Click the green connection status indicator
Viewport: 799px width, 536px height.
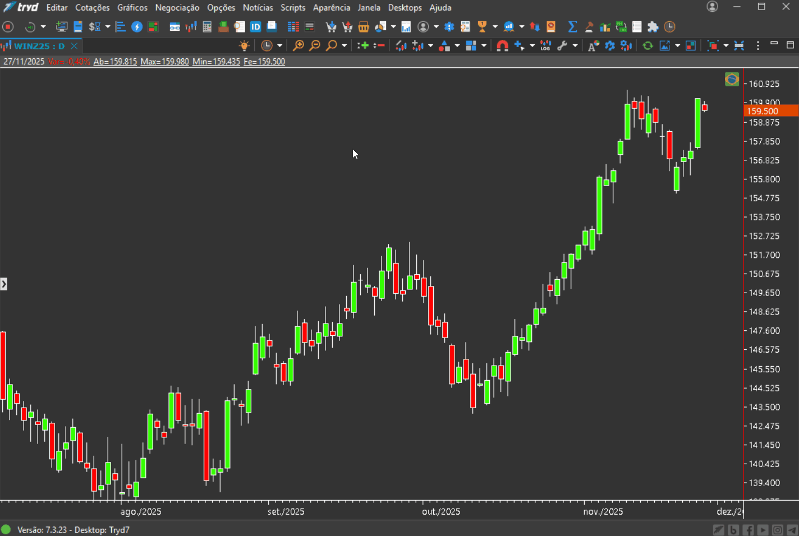pyautogui.click(x=6, y=529)
